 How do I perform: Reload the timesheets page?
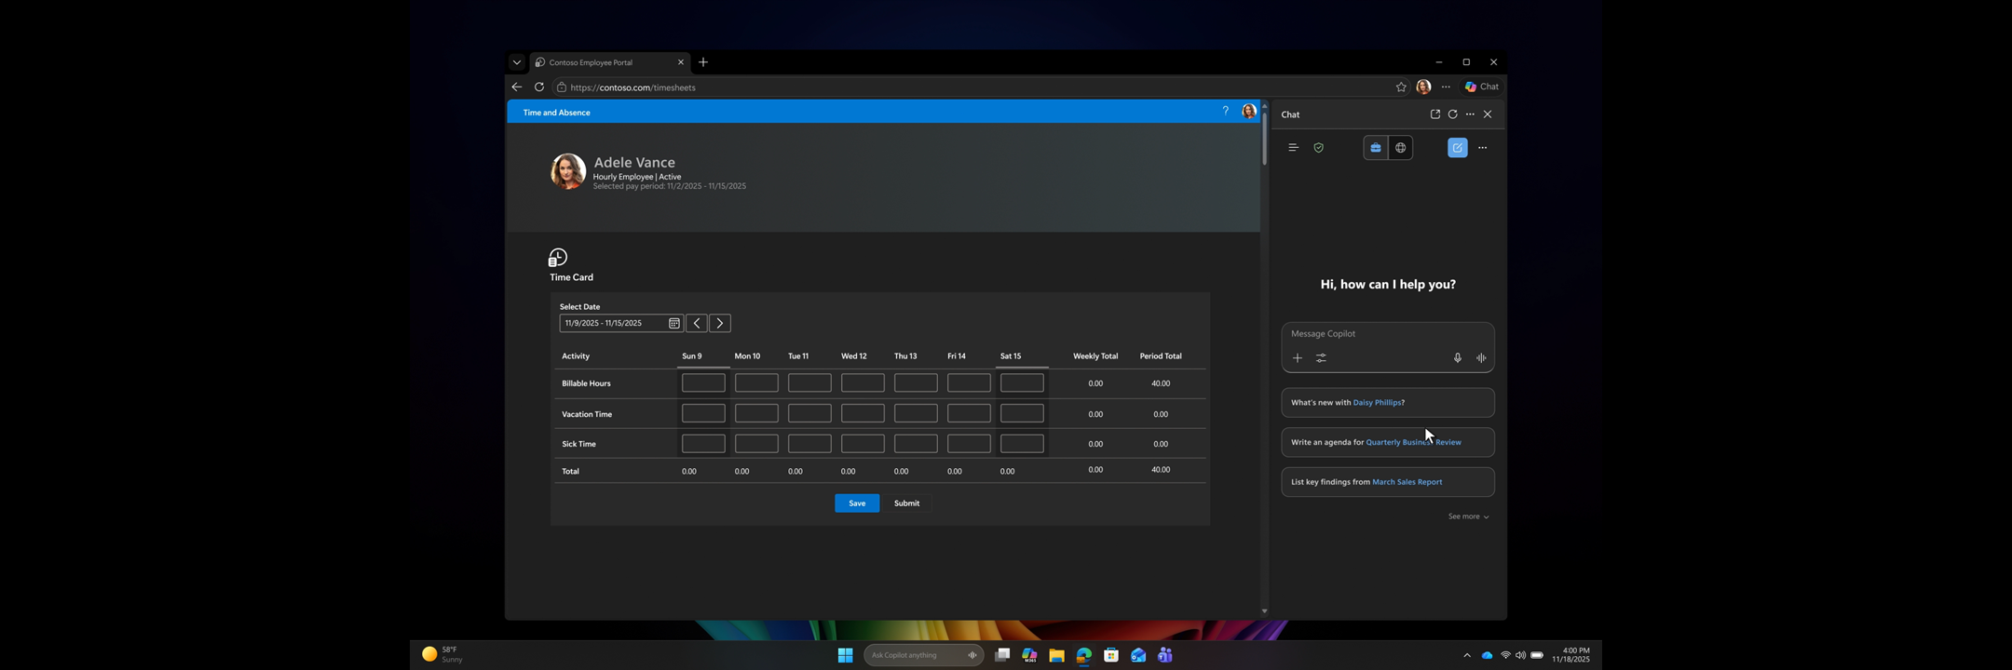pos(539,87)
